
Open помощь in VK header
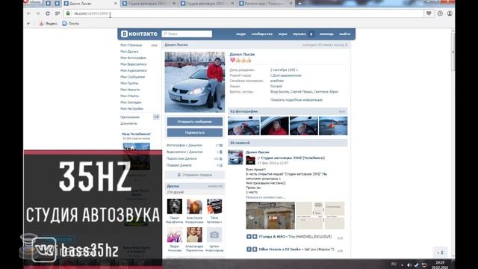point(326,34)
